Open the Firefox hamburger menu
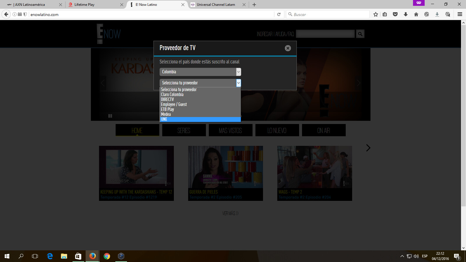 click(460, 14)
